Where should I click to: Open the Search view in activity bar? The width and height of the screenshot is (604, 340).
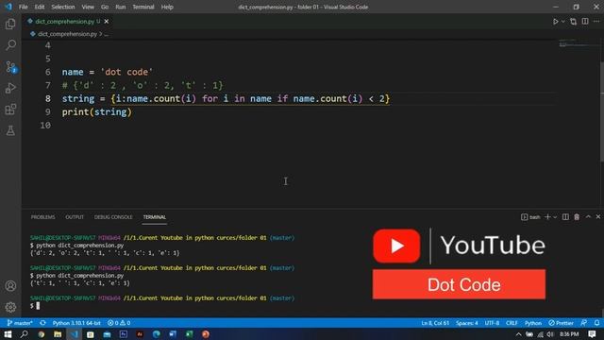pos(10,45)
